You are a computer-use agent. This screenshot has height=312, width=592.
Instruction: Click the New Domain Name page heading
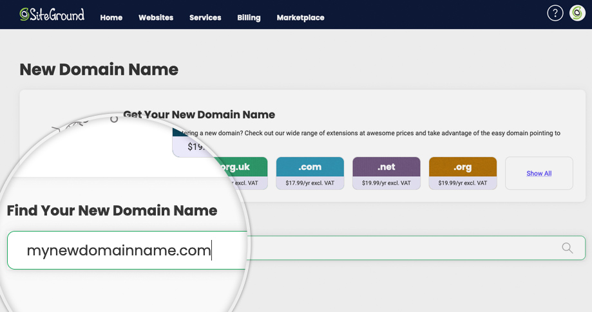tap(99, 69)
